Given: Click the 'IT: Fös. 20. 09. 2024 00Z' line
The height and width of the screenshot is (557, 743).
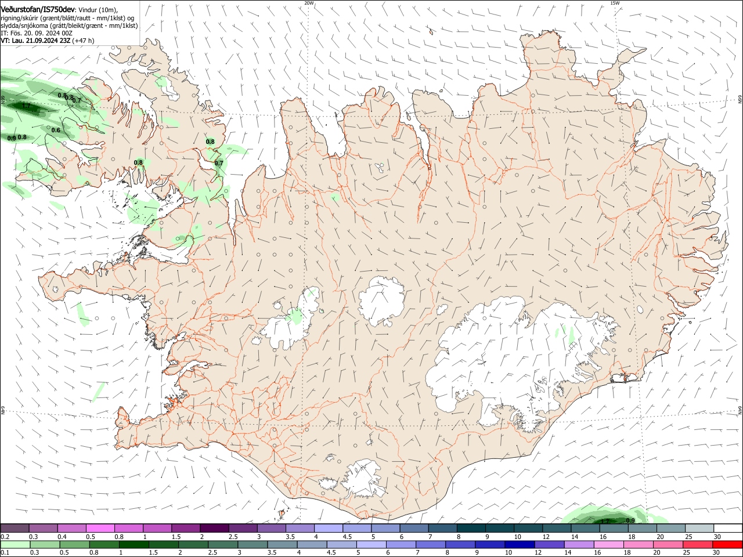Looking at the screenshot, I should coord(37,33).
